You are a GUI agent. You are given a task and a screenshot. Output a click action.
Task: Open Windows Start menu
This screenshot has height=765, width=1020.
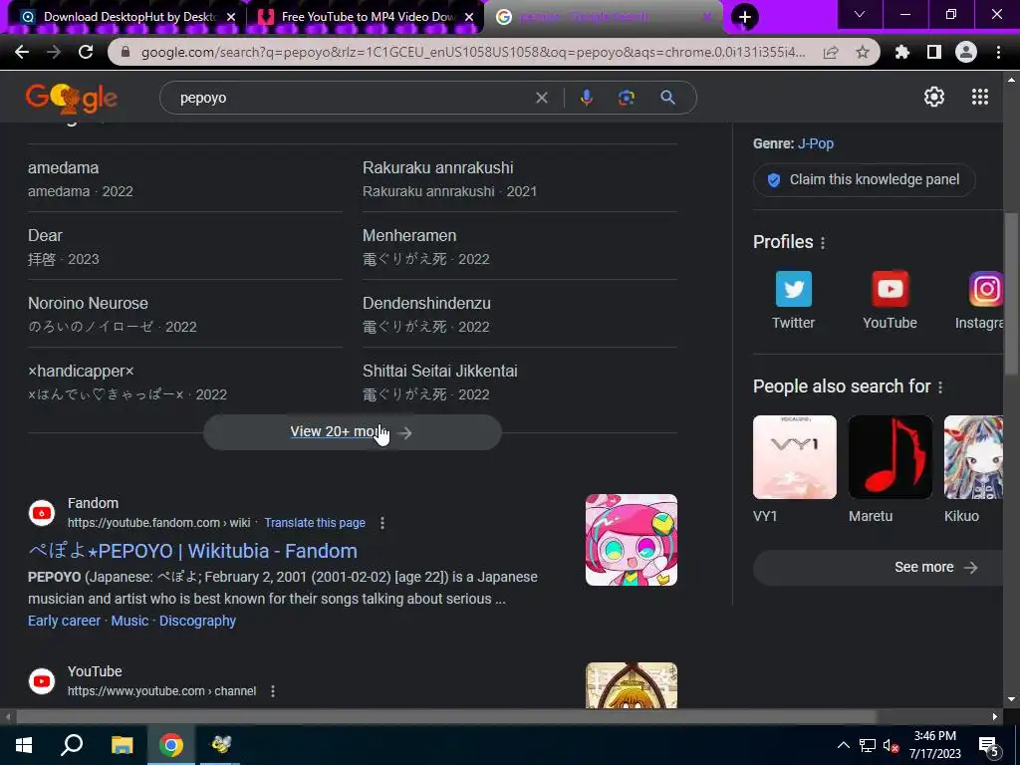click(24, 745)
